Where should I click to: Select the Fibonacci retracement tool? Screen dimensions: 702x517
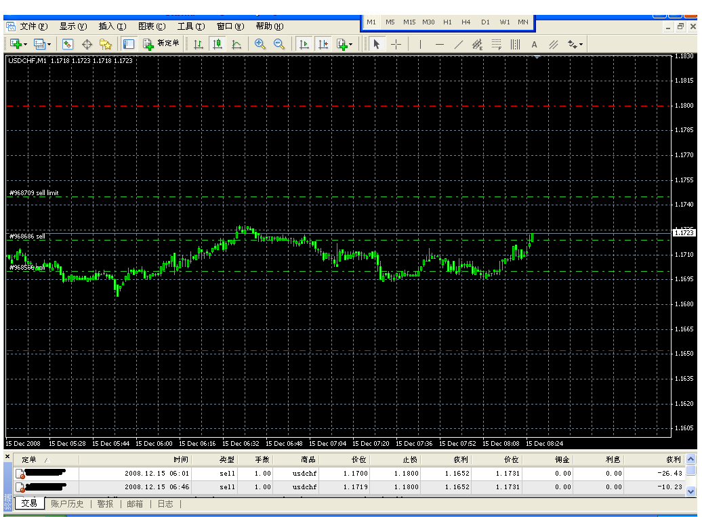[x=496, y=45]
